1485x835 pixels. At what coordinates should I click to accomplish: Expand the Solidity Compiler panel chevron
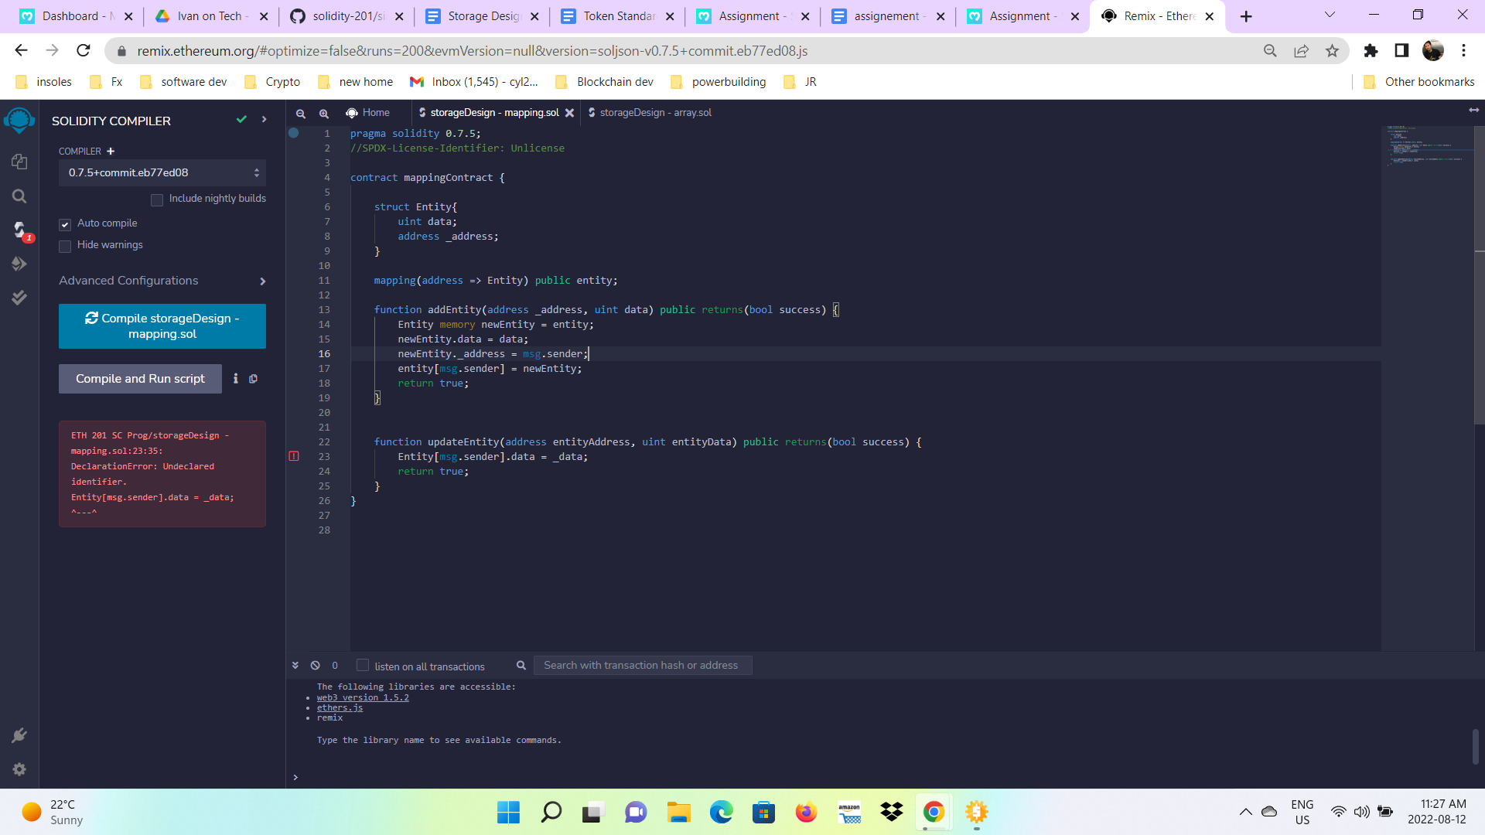click(265, 120)
